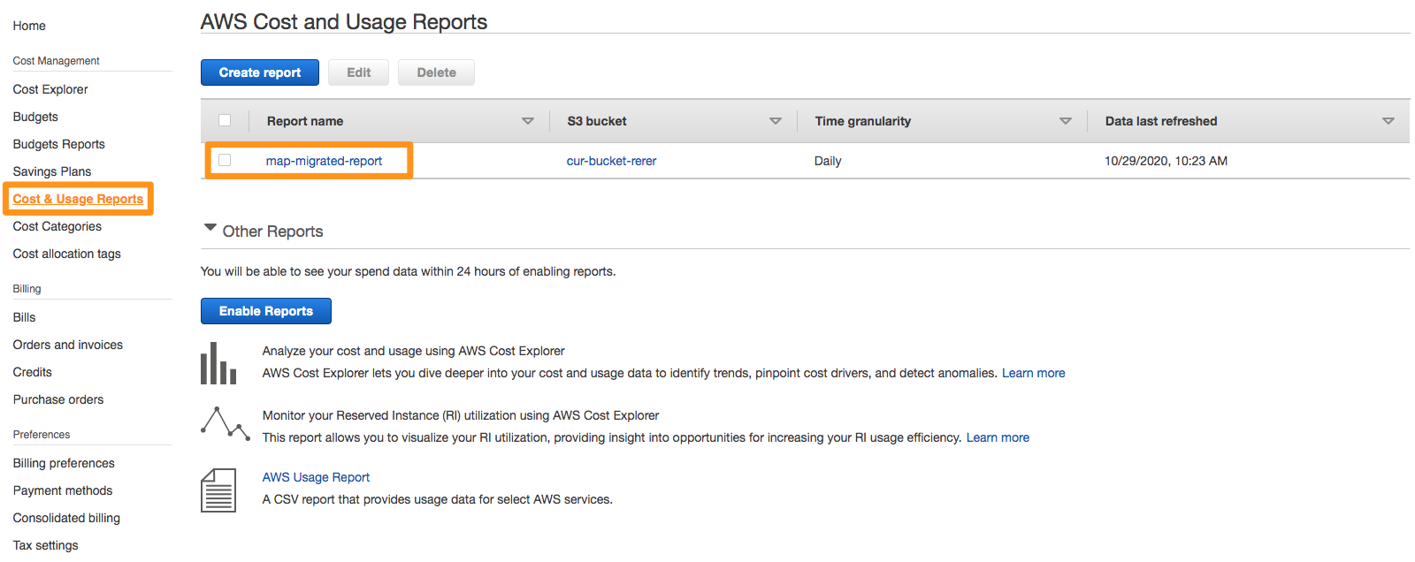The width and height of the screenshot is (1415, 562).
Task: Open the AWS Usage Report link
Action: (x=316, y=477)
